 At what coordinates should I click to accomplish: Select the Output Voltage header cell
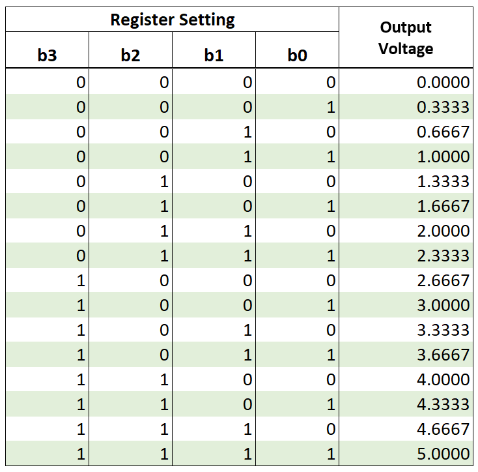[x=406, y=37]
